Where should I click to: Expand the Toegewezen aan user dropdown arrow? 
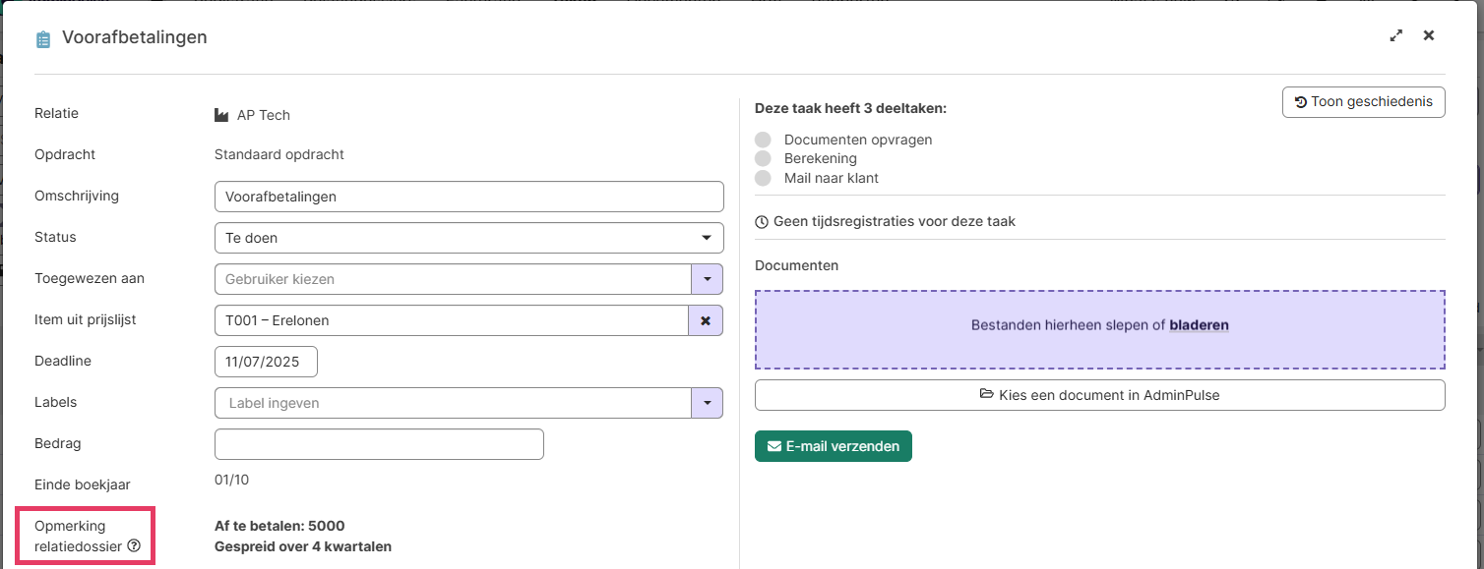(x=707, y=279)
